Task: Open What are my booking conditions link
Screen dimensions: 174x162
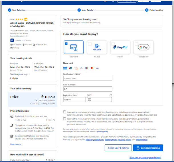Action: coord(145,157)
